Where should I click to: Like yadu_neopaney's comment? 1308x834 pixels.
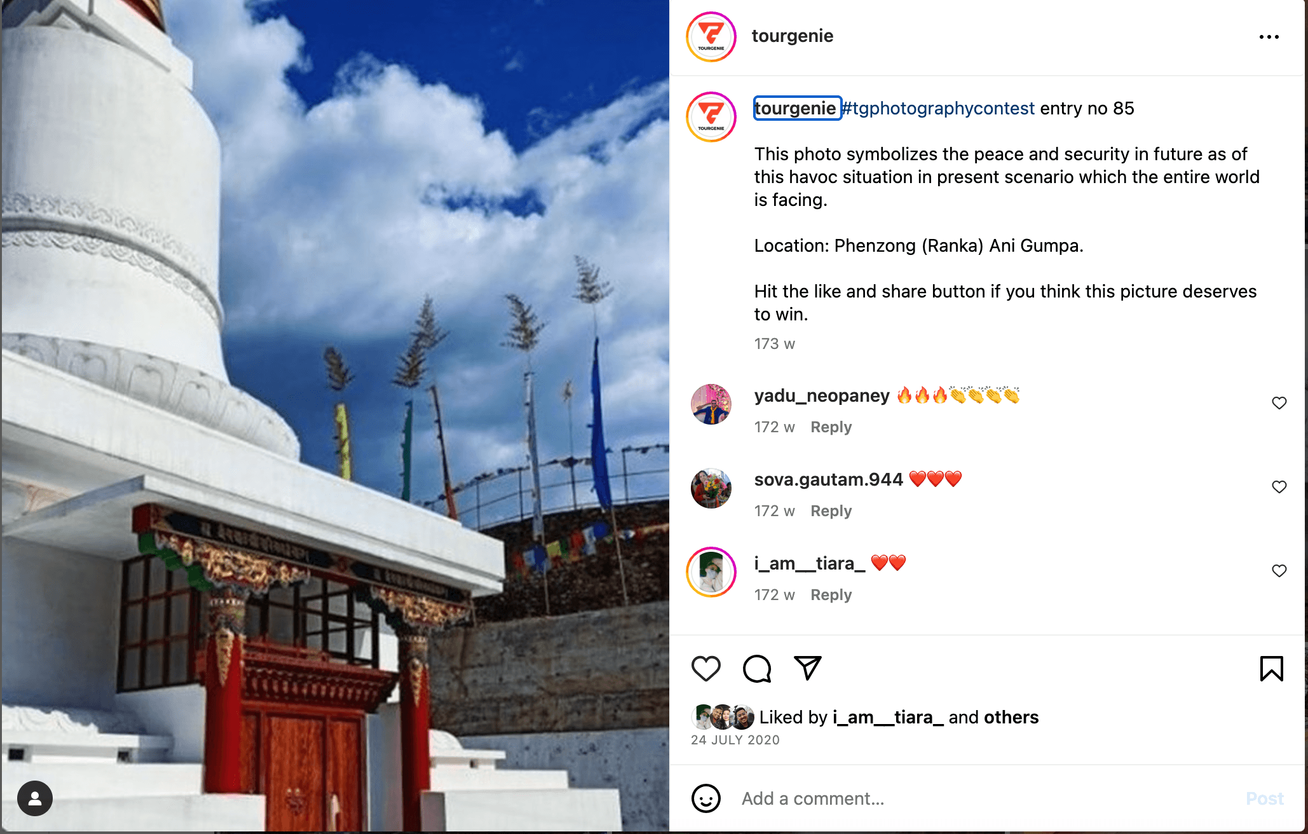[x=1279, y=403]
